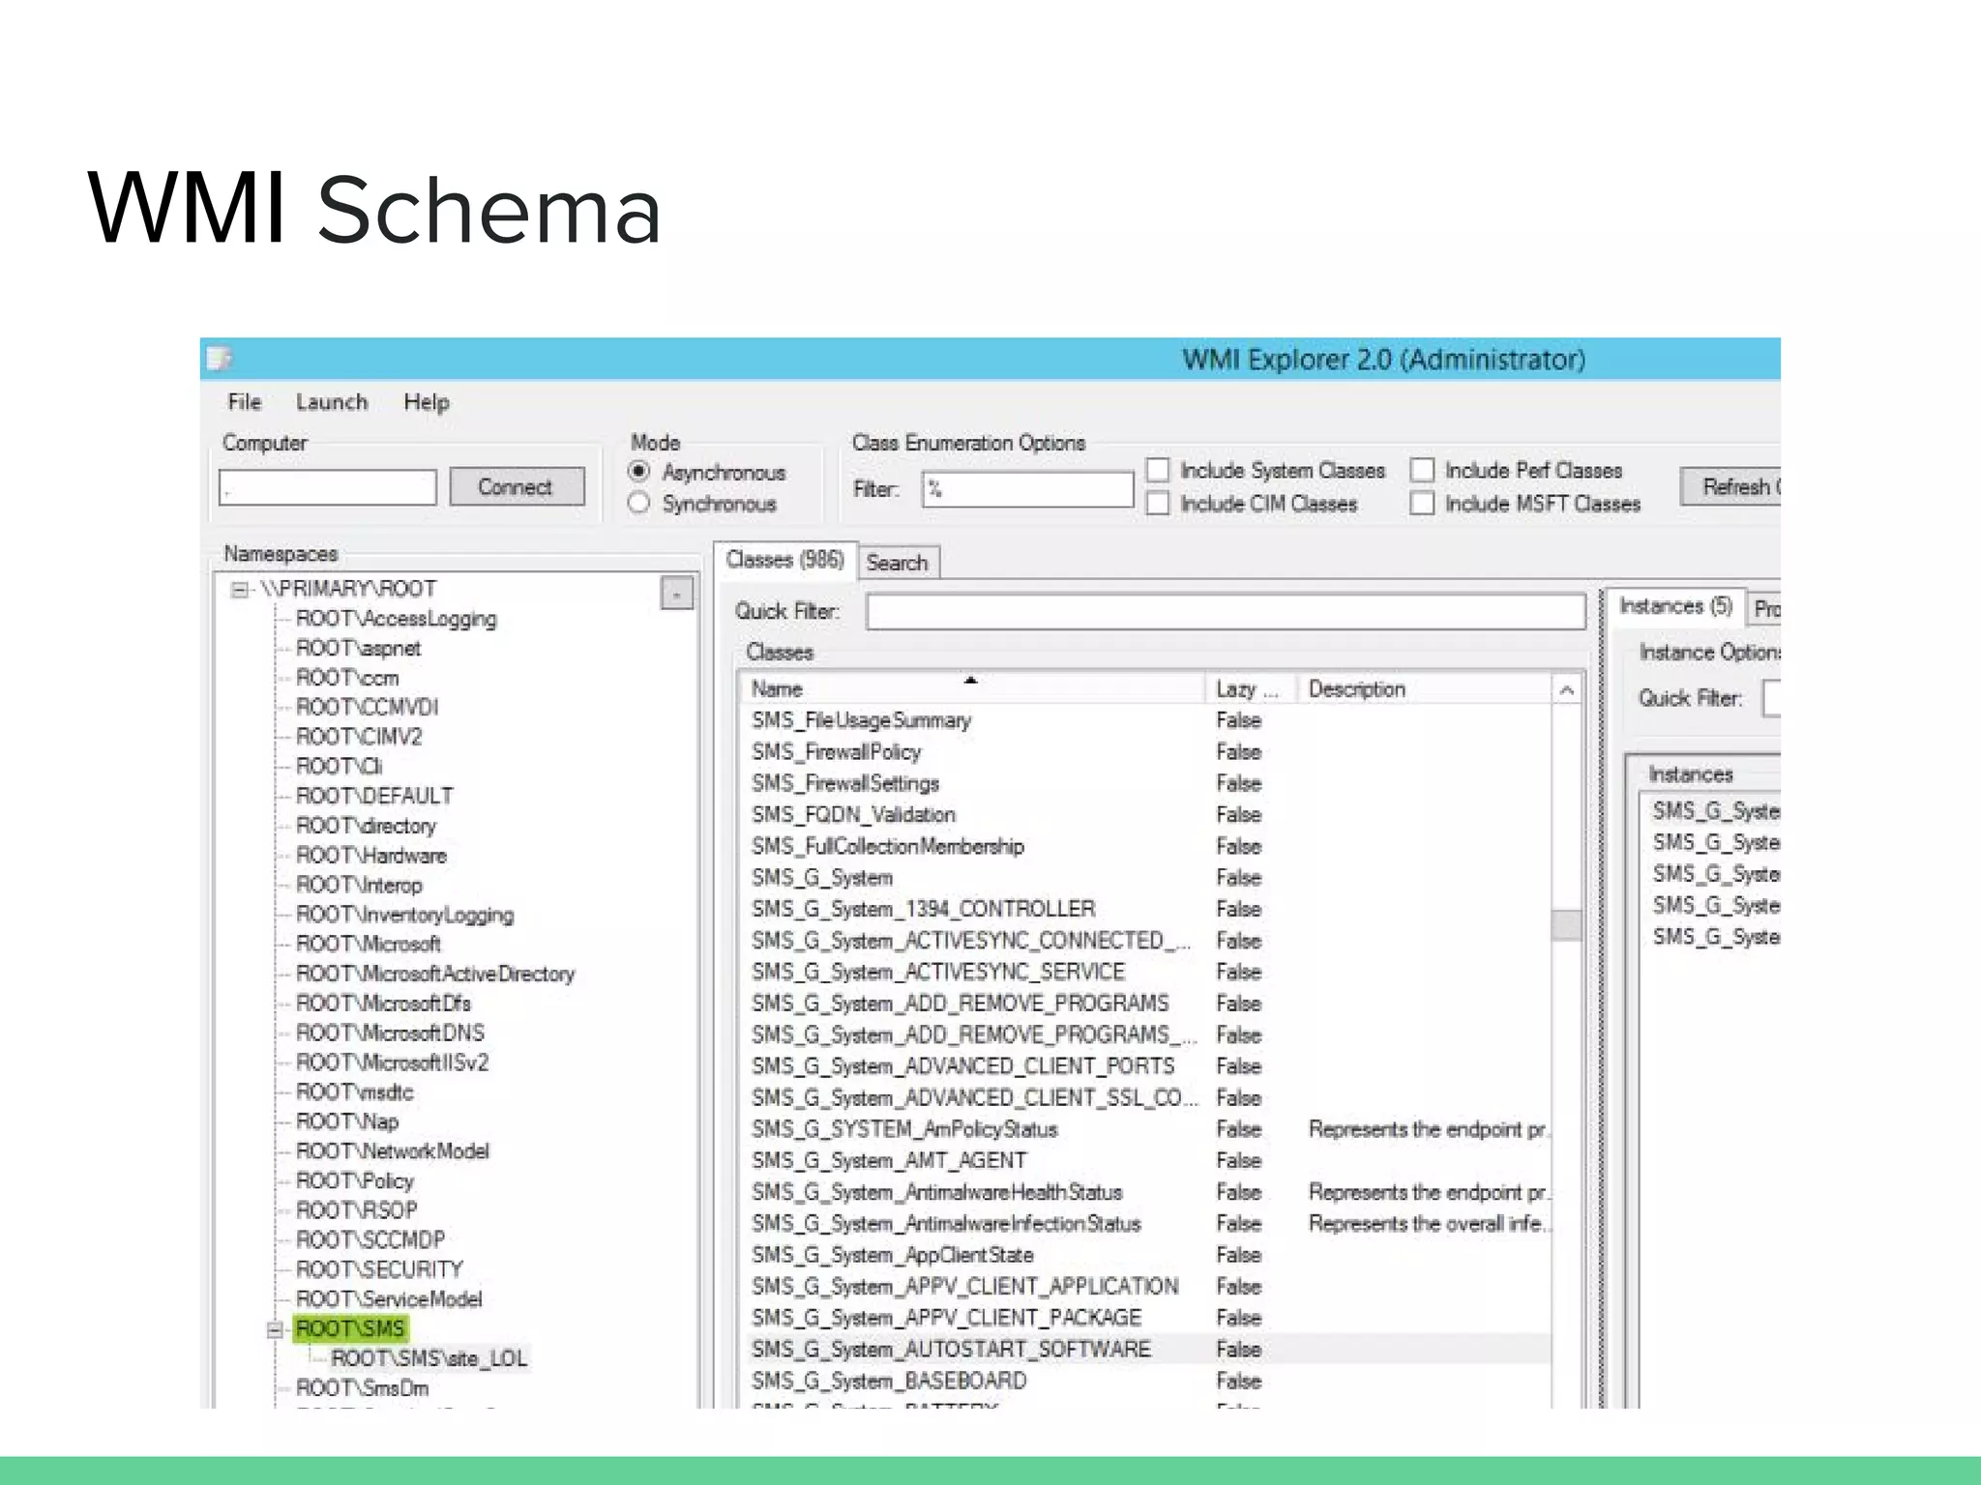This screenshot has width=1981, height=1485.
Task: Sort classes by Lazy column header
Action: 1250,688
